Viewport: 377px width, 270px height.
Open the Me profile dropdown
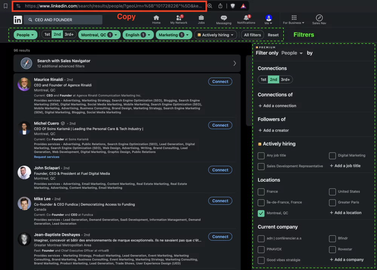pyautogui.click(x=268, y=20)
